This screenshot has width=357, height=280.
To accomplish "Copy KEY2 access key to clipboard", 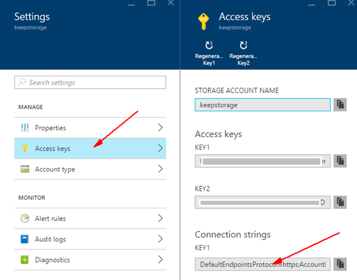I will 341,202.
